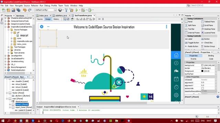Open the Binding properties tab

tap(211, 56)
